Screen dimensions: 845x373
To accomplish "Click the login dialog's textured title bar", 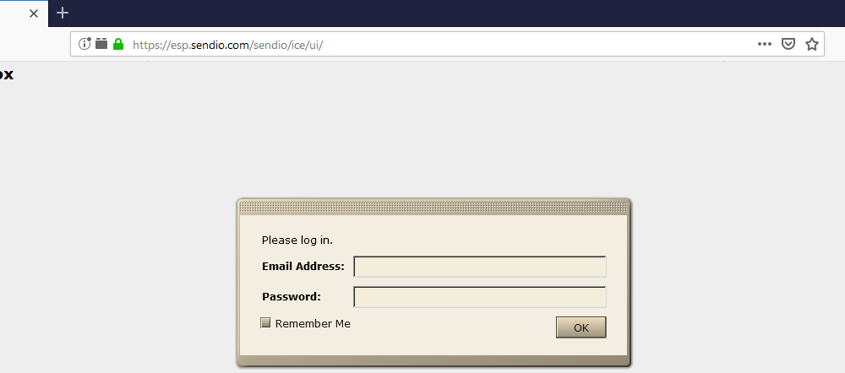I will (x=433, y=208).
